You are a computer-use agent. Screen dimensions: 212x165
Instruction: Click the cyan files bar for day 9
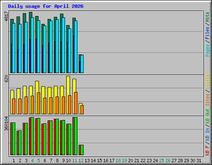(x=63, y=45)
